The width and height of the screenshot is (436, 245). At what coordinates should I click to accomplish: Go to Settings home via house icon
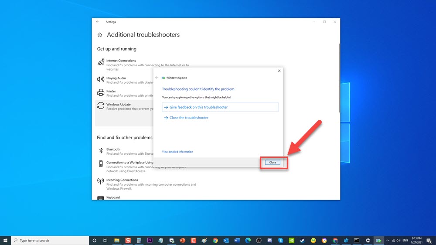[x=99, y=35]
